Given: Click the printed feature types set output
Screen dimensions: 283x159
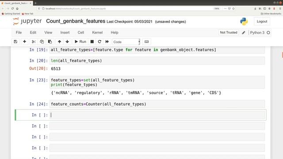Looking at the screenshot, I should click(x=136, y=93).
